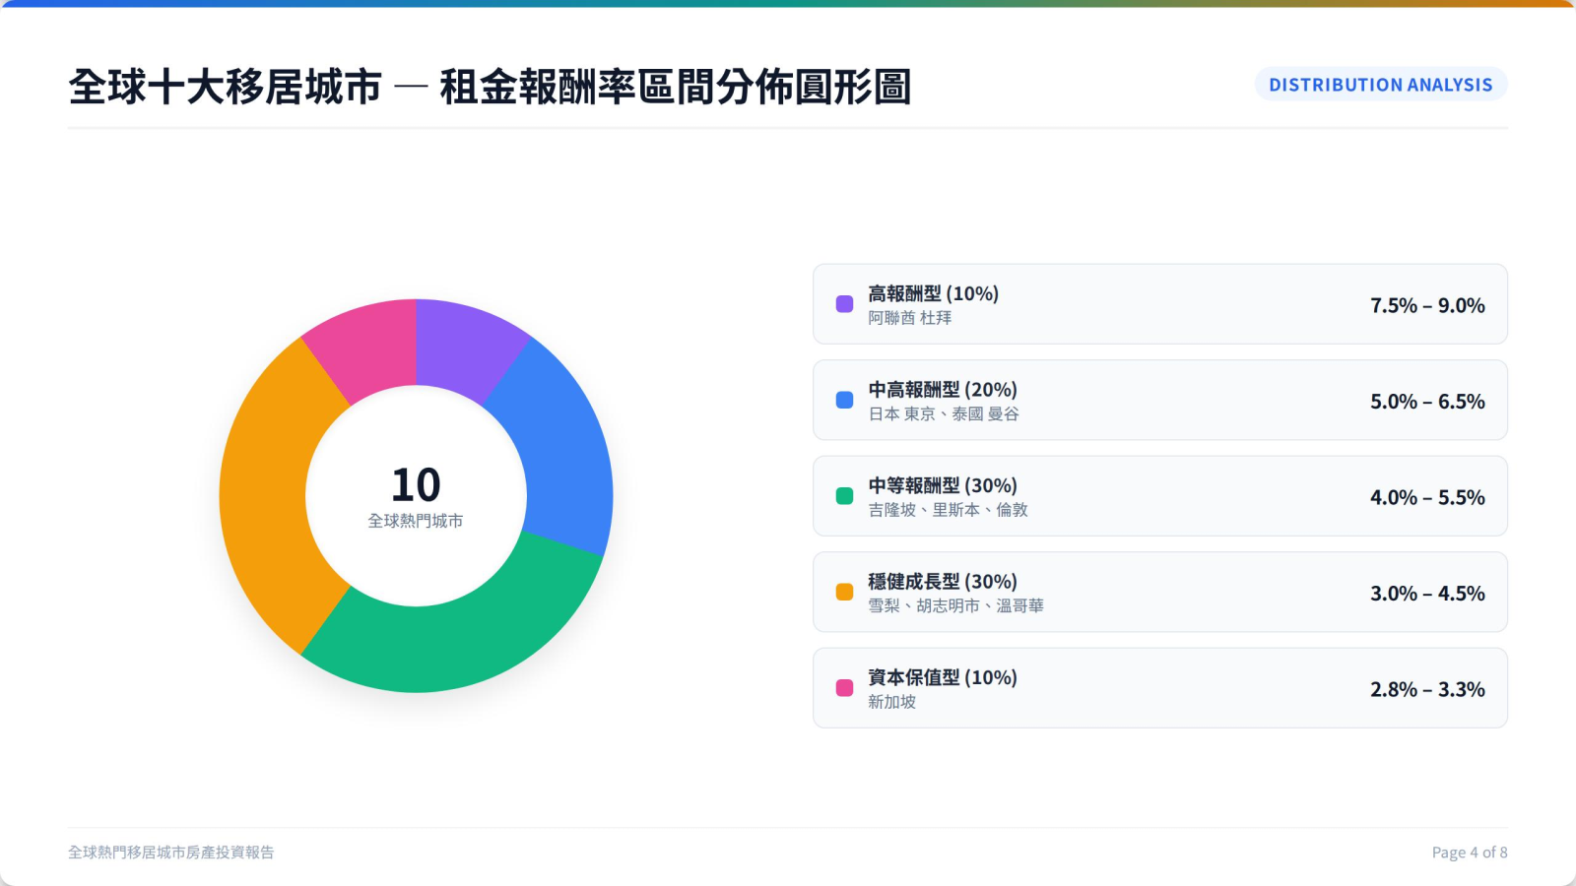Image resolution: width=1576 pixels, height=886 pixels.
Task: Click the 3.0% – 4.5% yield range
Action: (x=1427, y=594)
